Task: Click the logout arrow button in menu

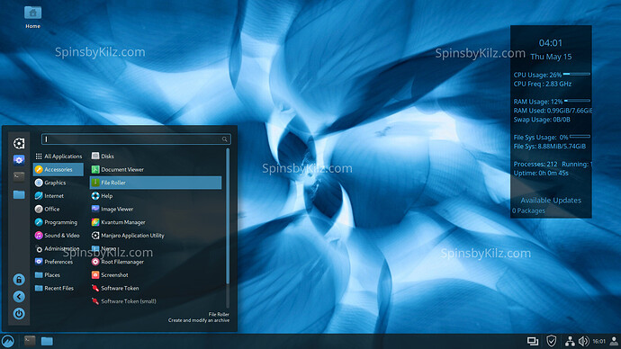Action: [x=19, y=296]
